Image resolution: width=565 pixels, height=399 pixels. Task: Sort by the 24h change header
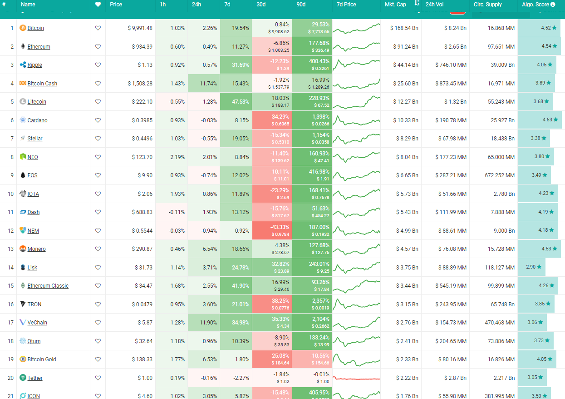[197, 5]
